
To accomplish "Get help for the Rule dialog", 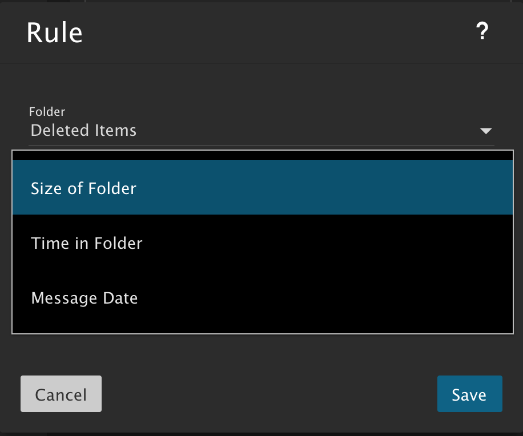I will click(482, 33).
